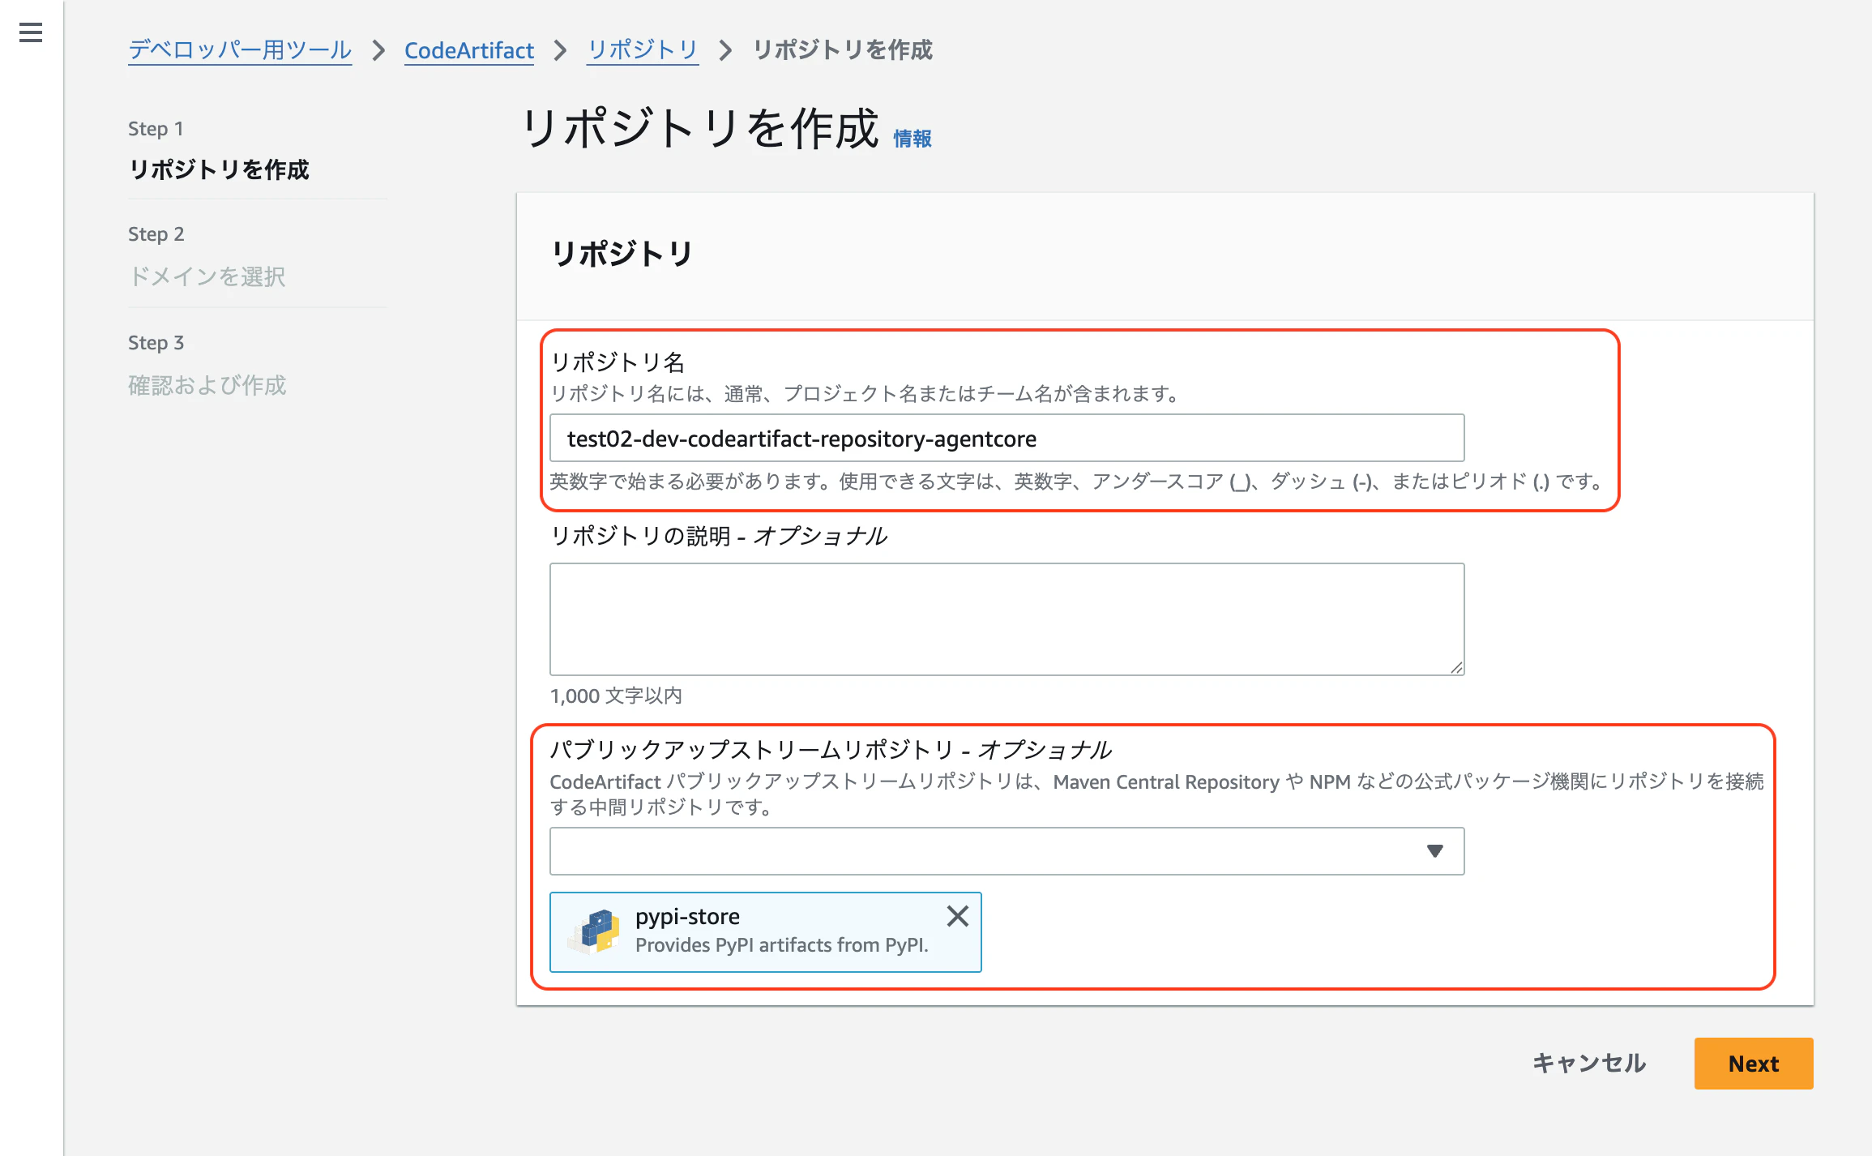The width and height of the screenshot is (1872, 1156).
Task: Click the パブリックアップストリームリポジトリ label
Action: point(831,750)
